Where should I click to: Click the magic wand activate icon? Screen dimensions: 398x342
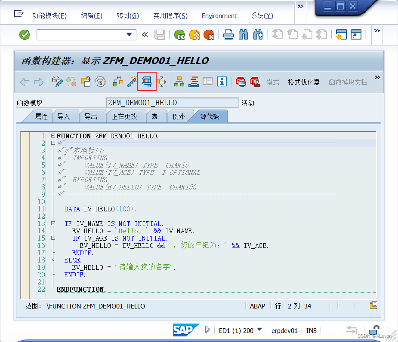click(132, 82)
